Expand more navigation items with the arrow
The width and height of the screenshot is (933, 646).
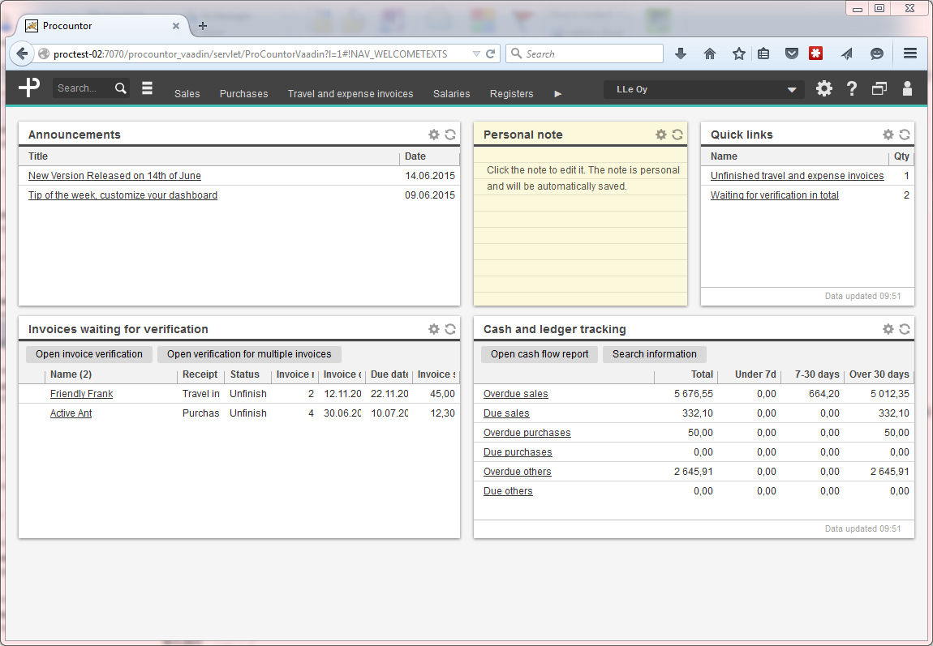click(557, 94)
